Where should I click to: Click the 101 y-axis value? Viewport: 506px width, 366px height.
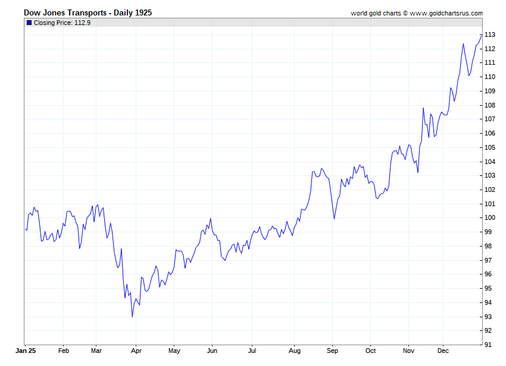click(x=490, y=204)
